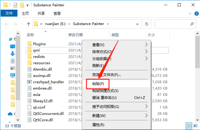The height and width of the screenshot is (130, 200).
Task: Click the Help question mark icon
Action: click(x=197, y=14)
